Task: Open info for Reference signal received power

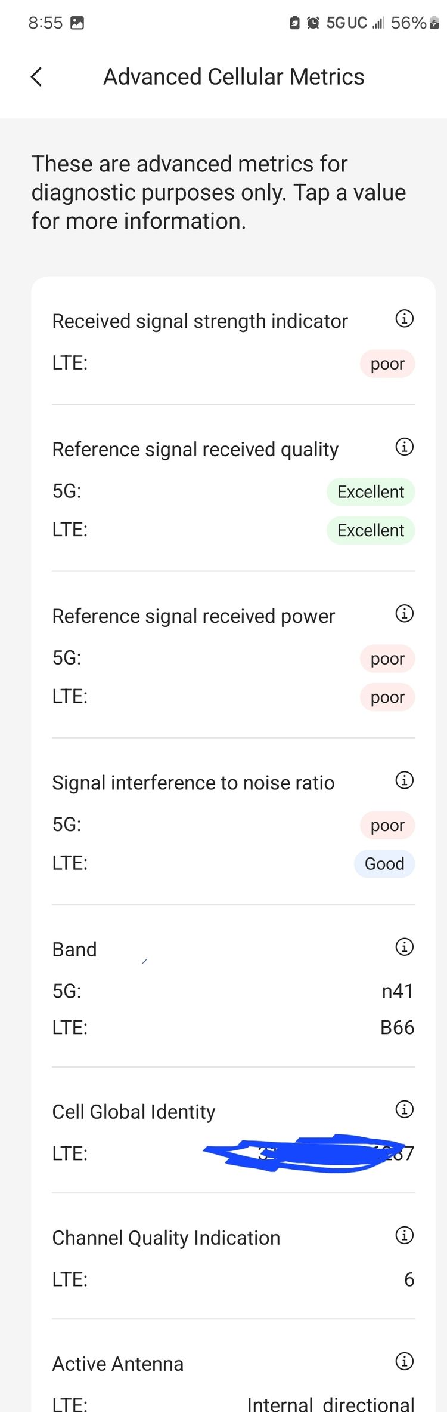Action: point(405,614)
